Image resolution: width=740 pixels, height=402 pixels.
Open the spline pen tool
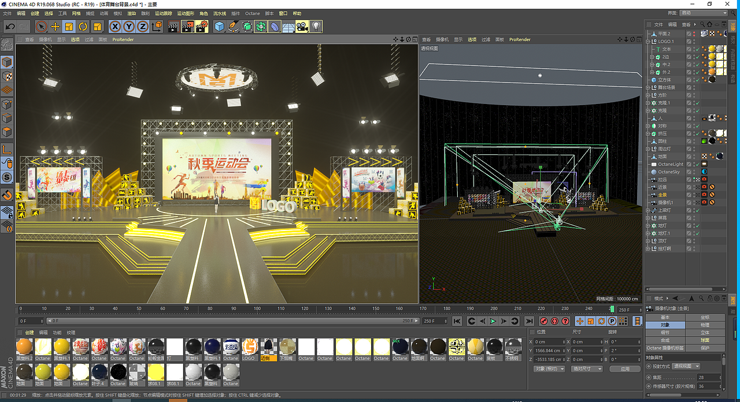(234, 26)
